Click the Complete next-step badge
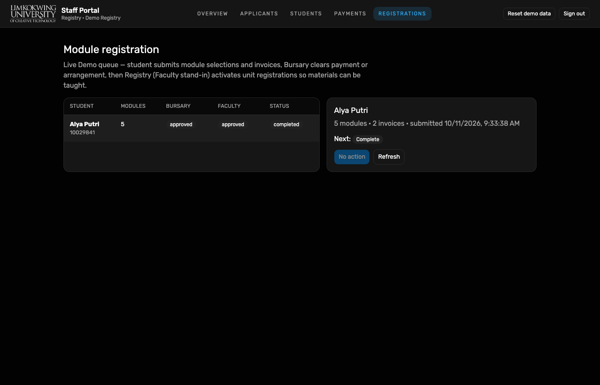This screenshot has width=600, height=385. pyautogui.click(x=368, y=139)
